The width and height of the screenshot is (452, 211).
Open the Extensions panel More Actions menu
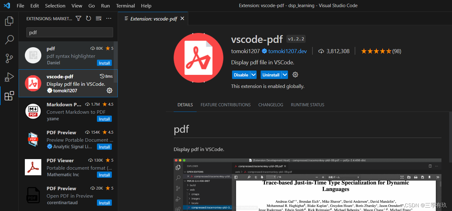click(x=108, y=18)
